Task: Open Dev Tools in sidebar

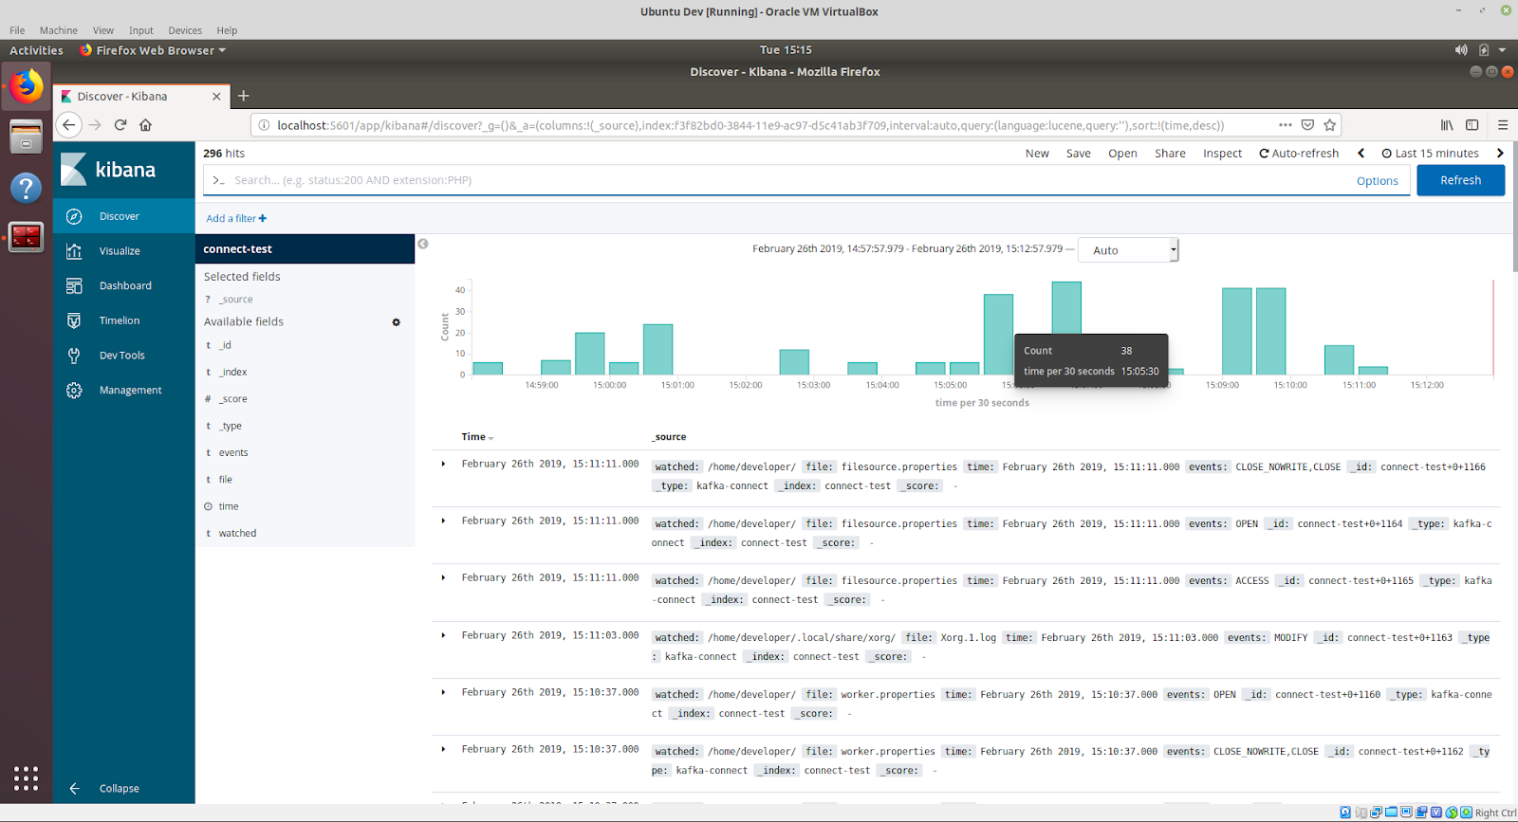Action: click(x=121, y=356)
